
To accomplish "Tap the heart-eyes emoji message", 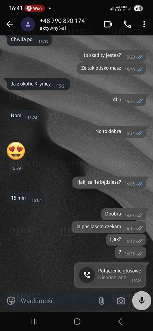I will [16, 151].
